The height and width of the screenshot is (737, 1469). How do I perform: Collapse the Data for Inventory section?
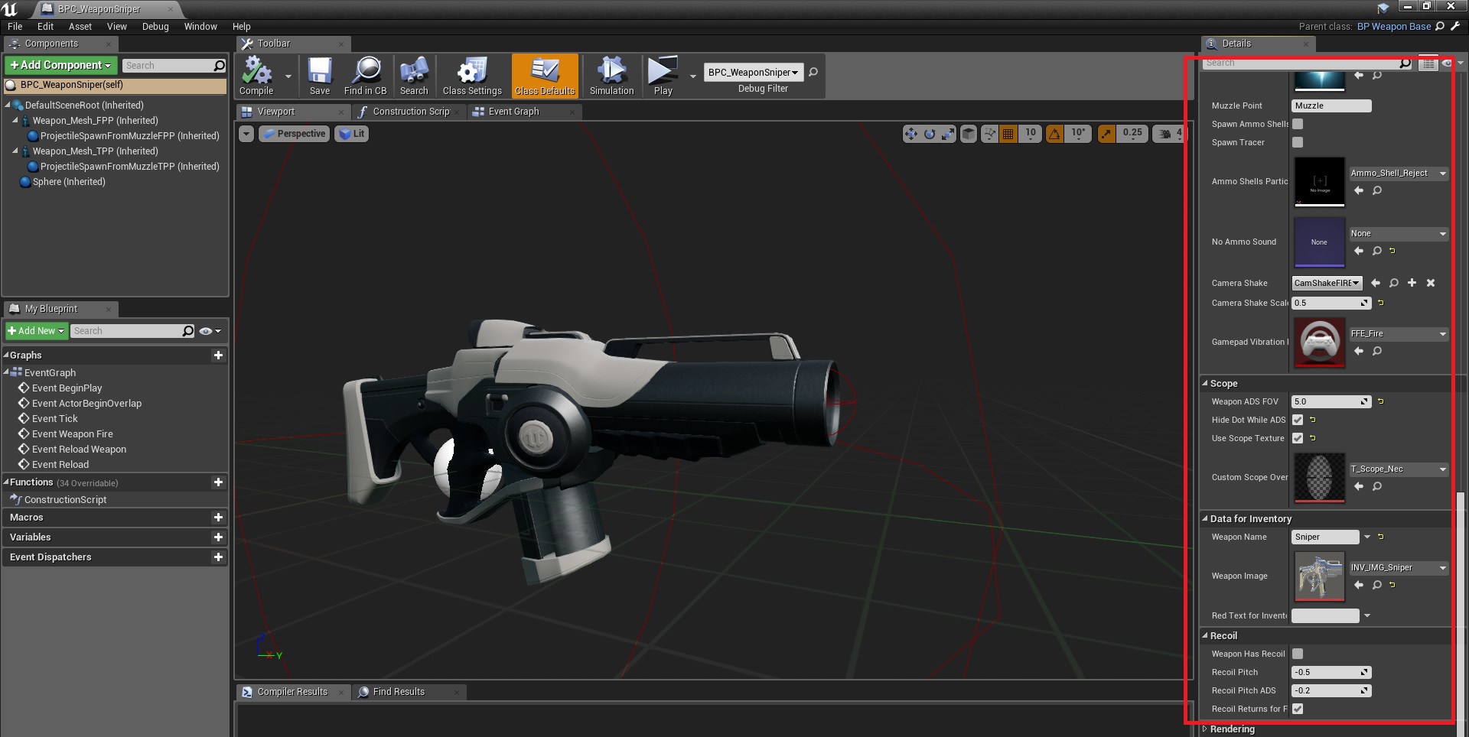[1205, 518]
